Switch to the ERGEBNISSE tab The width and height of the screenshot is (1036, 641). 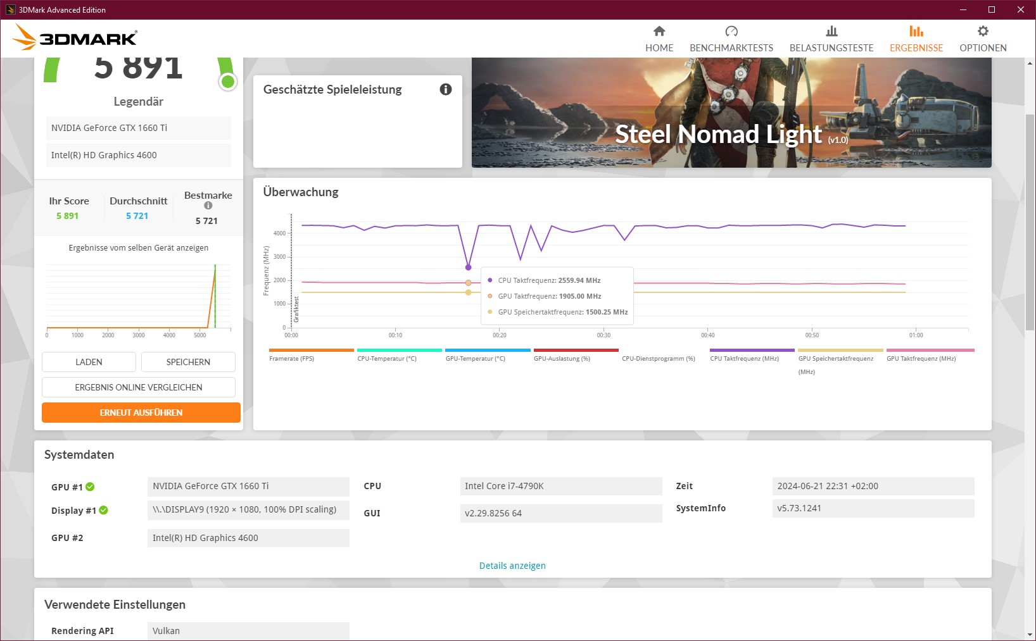(x=916, y=39)
